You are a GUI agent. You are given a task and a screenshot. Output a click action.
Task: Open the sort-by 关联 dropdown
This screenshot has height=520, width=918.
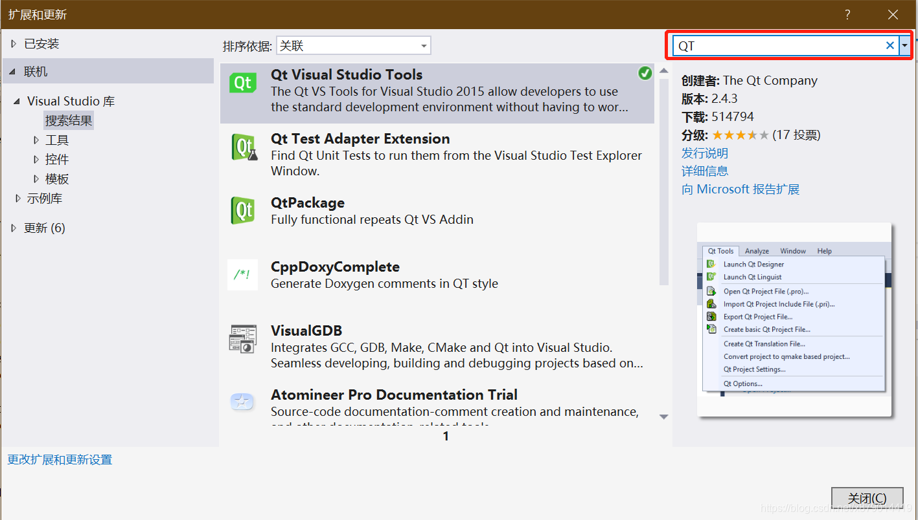354,46
